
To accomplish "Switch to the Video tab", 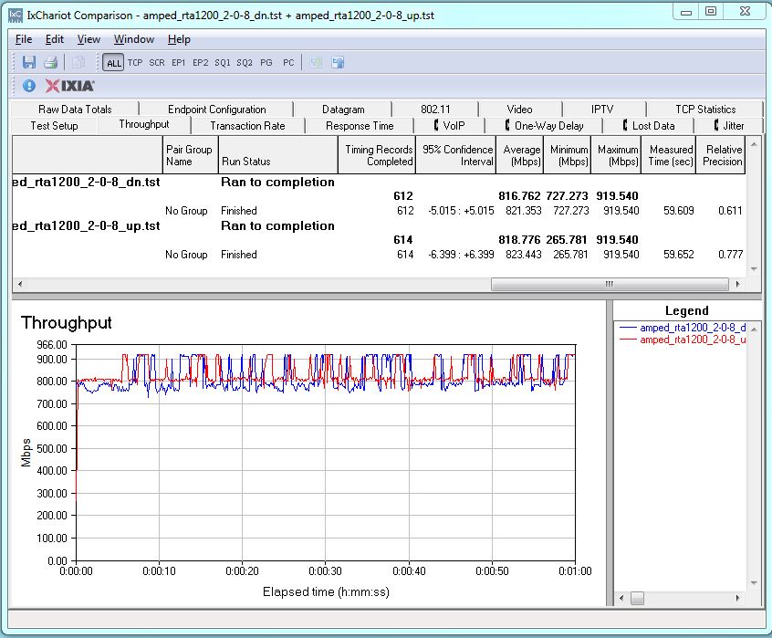I will tap(519, 110).
